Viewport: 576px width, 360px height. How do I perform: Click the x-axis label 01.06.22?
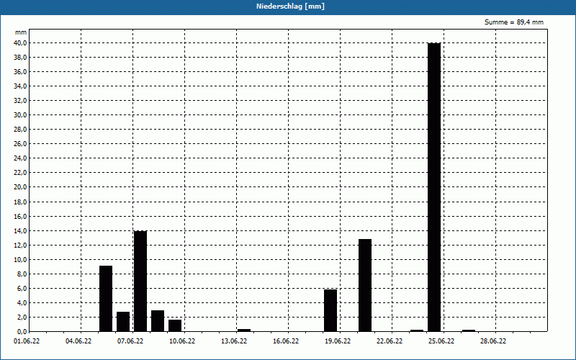tap(27, 341)
